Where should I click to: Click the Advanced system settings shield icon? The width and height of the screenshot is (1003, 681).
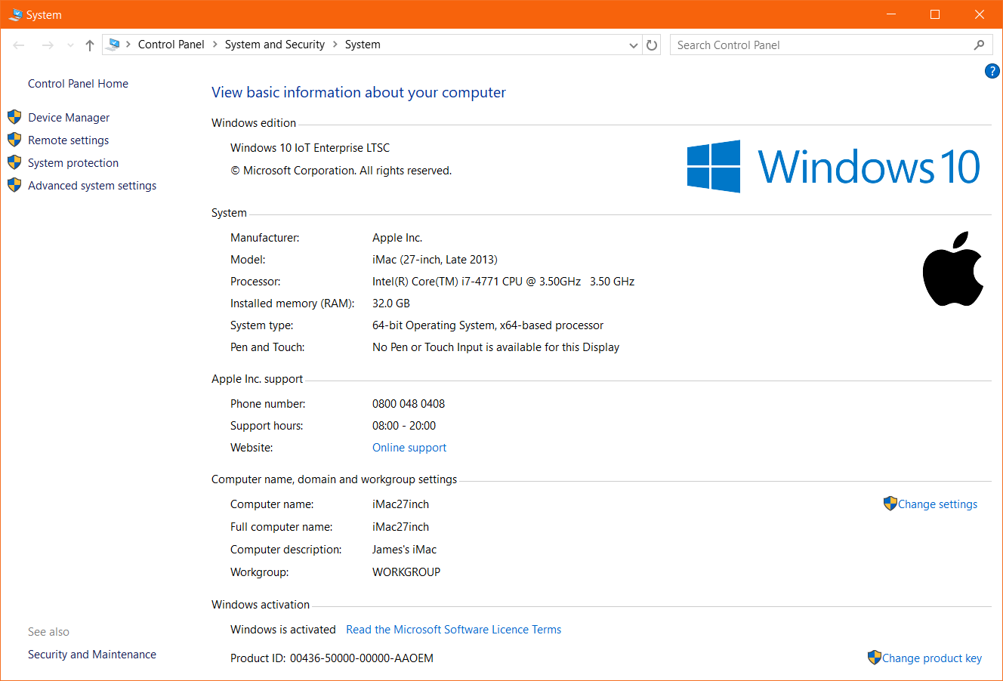pos(14,185)
